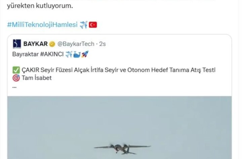Image resolution: width=242 pixels, height=159 pixels.
Task: Click the green checkmark emoji before ÇAKIR
Action: pyautogui.click(x=16, y=70)
